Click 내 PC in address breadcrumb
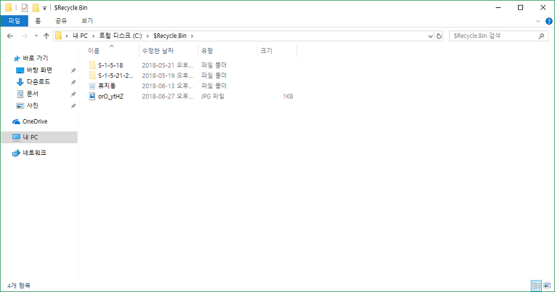This screenshot has height=292, width=555. [80, 36]
